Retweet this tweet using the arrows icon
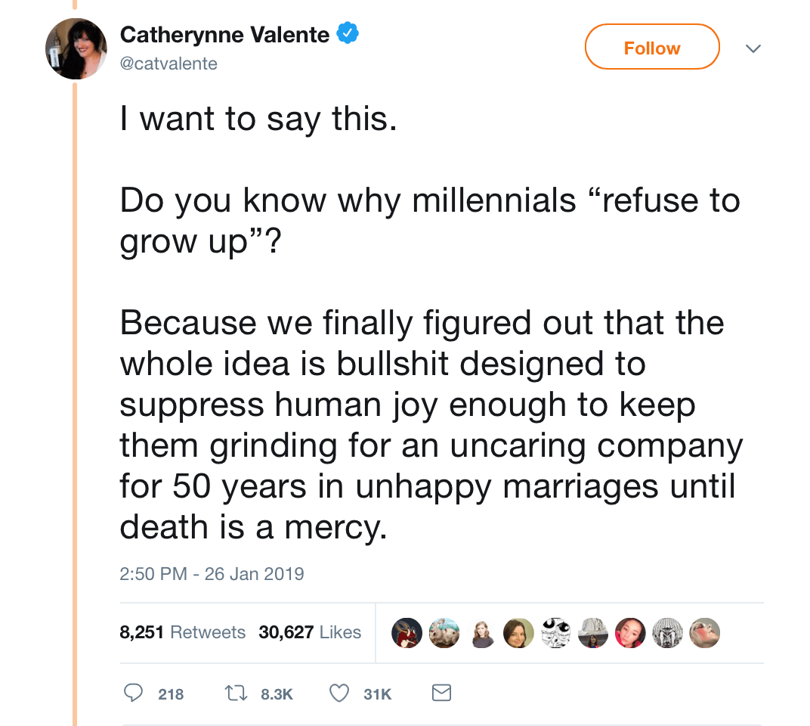The height and width of the screenshot is (726, 810). click(237, 693)
